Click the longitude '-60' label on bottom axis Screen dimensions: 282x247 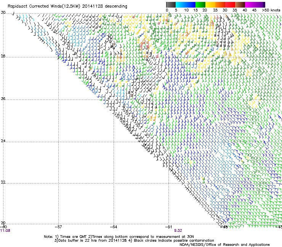click(x=3, y=227)
